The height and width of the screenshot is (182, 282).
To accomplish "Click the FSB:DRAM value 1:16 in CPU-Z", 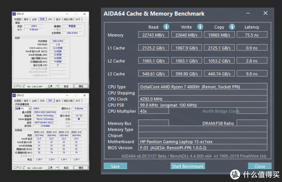I will tap(58, 44).
